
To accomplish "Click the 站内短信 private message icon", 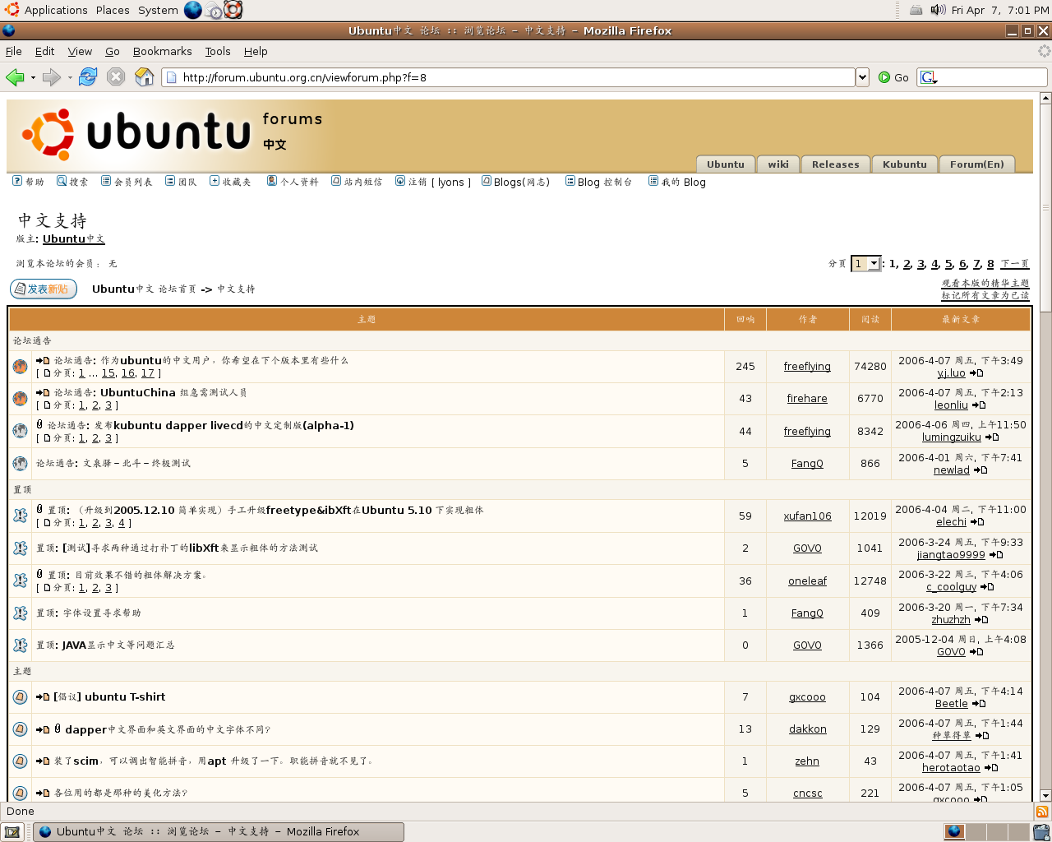I will tap(357, 182).
